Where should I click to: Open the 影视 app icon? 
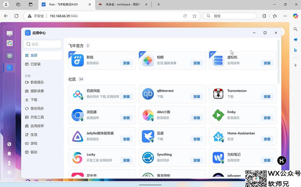pyautogui.click(x=77, y=60)
